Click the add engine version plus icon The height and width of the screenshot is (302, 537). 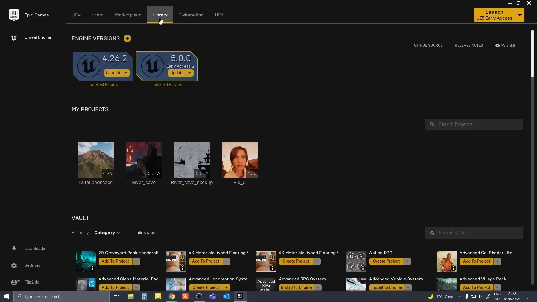point(127,38)
